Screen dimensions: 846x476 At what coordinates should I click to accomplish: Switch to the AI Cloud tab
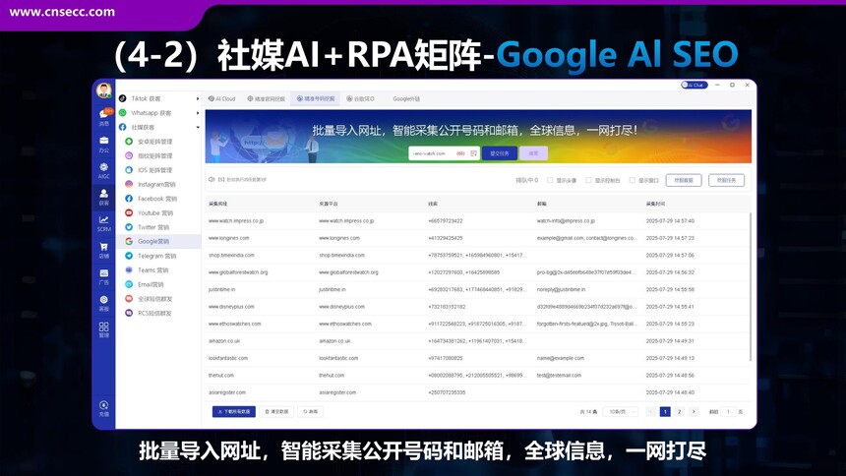pyautogui.click(x=221, y=99)
